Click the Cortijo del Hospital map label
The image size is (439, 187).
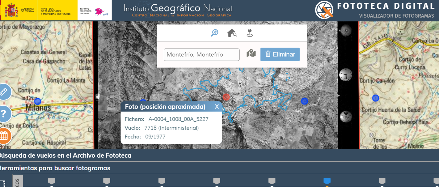44,143
